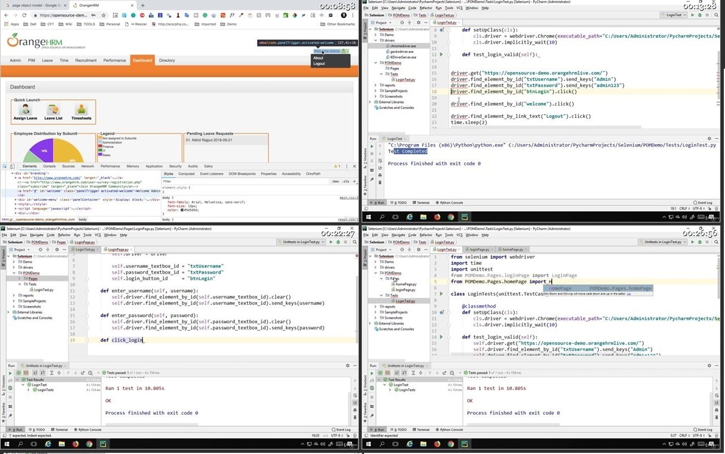This screenshot has height=454, width=725.
Task: Expand the Demo folder in PyCharm showing chromedriver.exe
Action: pos(375,35)
